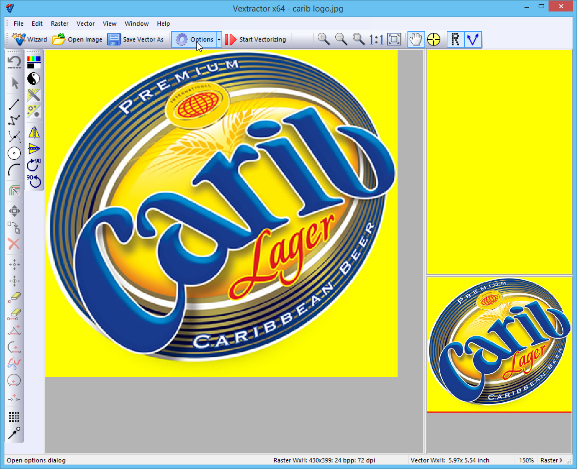Click the yin-yang invert image icon
The height and width of the screenshot is (469, 577).
click(x=34, y=78)
